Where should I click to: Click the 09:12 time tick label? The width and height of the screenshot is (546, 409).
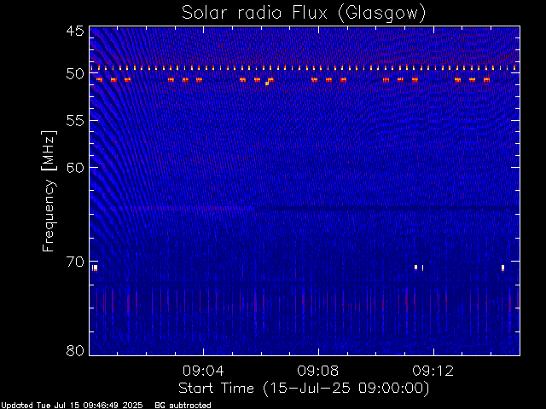click(x=433, y=371)
